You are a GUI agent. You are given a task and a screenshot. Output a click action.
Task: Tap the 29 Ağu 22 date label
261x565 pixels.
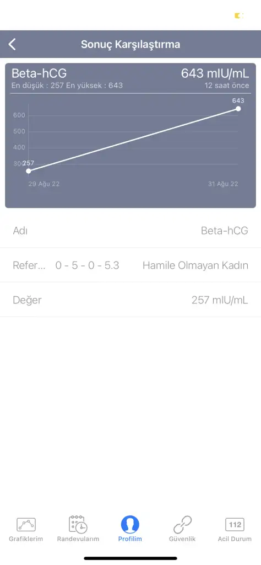(x=44, y=184)
